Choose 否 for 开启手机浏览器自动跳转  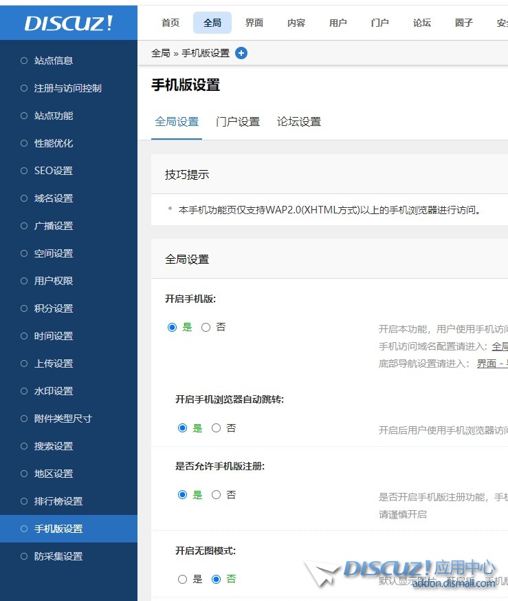[x=217, y=428]
